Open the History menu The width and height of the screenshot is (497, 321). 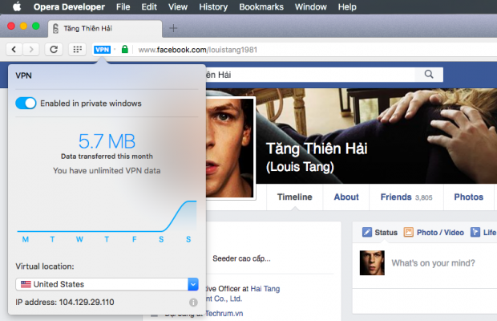pos(213,6)
